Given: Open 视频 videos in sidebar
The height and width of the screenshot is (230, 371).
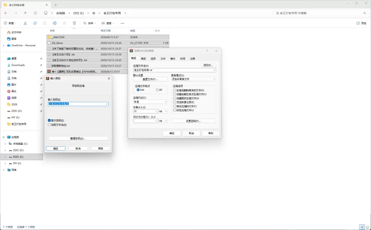Looking at the screenshot, I should point(12,98).
